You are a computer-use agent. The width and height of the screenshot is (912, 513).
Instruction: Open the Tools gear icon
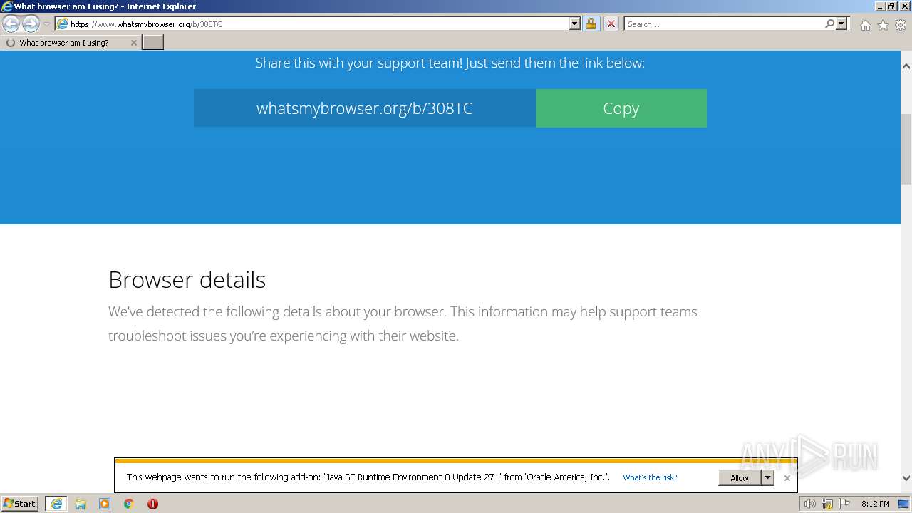point(901,25)
